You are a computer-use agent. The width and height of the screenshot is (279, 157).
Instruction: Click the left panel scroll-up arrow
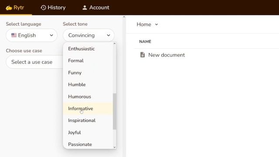click(124, 17)
